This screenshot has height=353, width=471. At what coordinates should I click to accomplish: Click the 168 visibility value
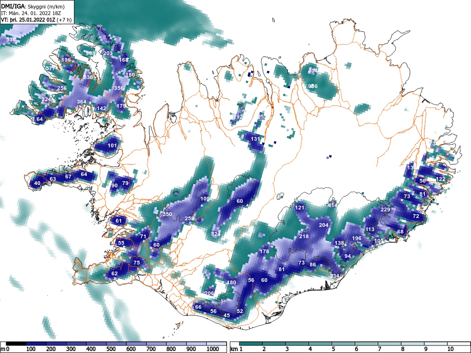click(123, 60)
